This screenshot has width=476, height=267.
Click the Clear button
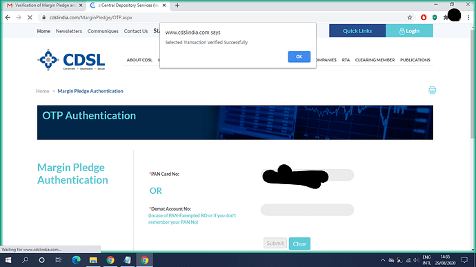299,244
